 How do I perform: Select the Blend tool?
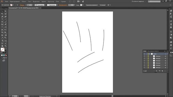tap(5, 38)
